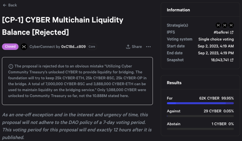Go Back to proposals list
This screenshot has height=141, width=242.
10,5
